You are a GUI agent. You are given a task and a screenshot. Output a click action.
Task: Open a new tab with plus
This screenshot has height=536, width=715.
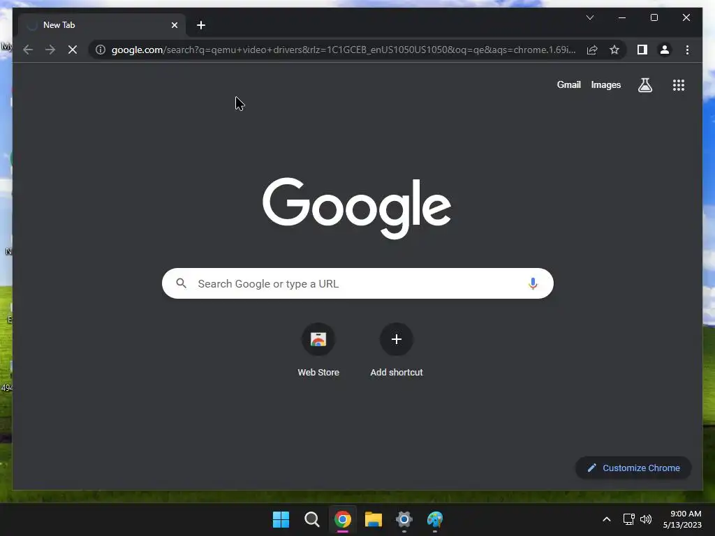click(x=201, y=25)
